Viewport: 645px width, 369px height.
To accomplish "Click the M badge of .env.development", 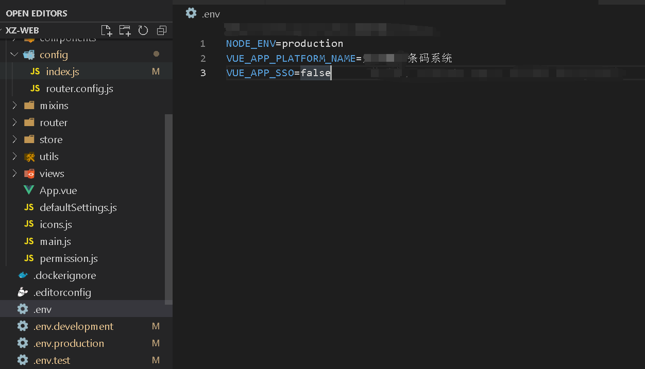I will [x=156, y=326].
